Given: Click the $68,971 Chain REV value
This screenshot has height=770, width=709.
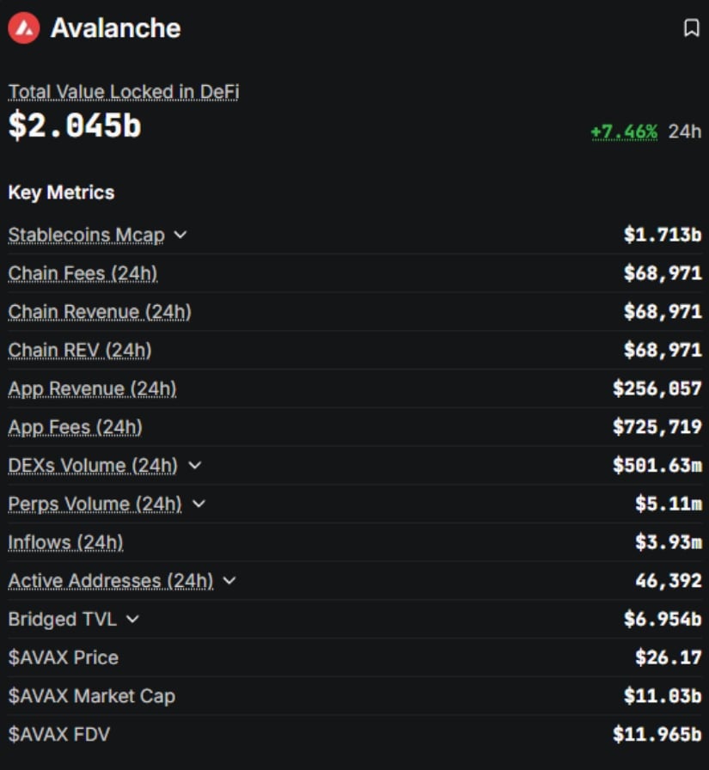Looking at the screenshot, I should pos(663,350).
